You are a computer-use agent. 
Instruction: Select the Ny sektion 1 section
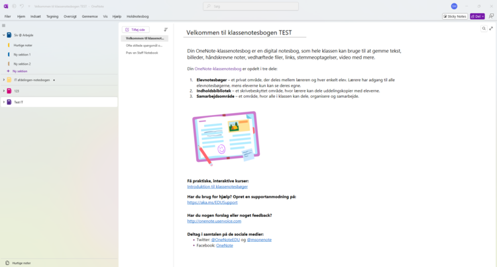[22, 54]
